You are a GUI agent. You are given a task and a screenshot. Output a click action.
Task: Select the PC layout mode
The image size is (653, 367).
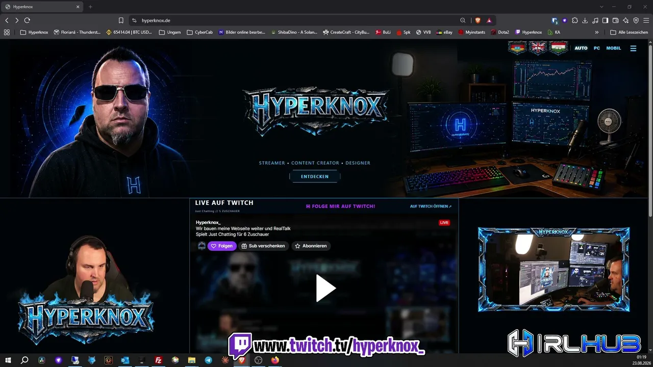(597, 48)
